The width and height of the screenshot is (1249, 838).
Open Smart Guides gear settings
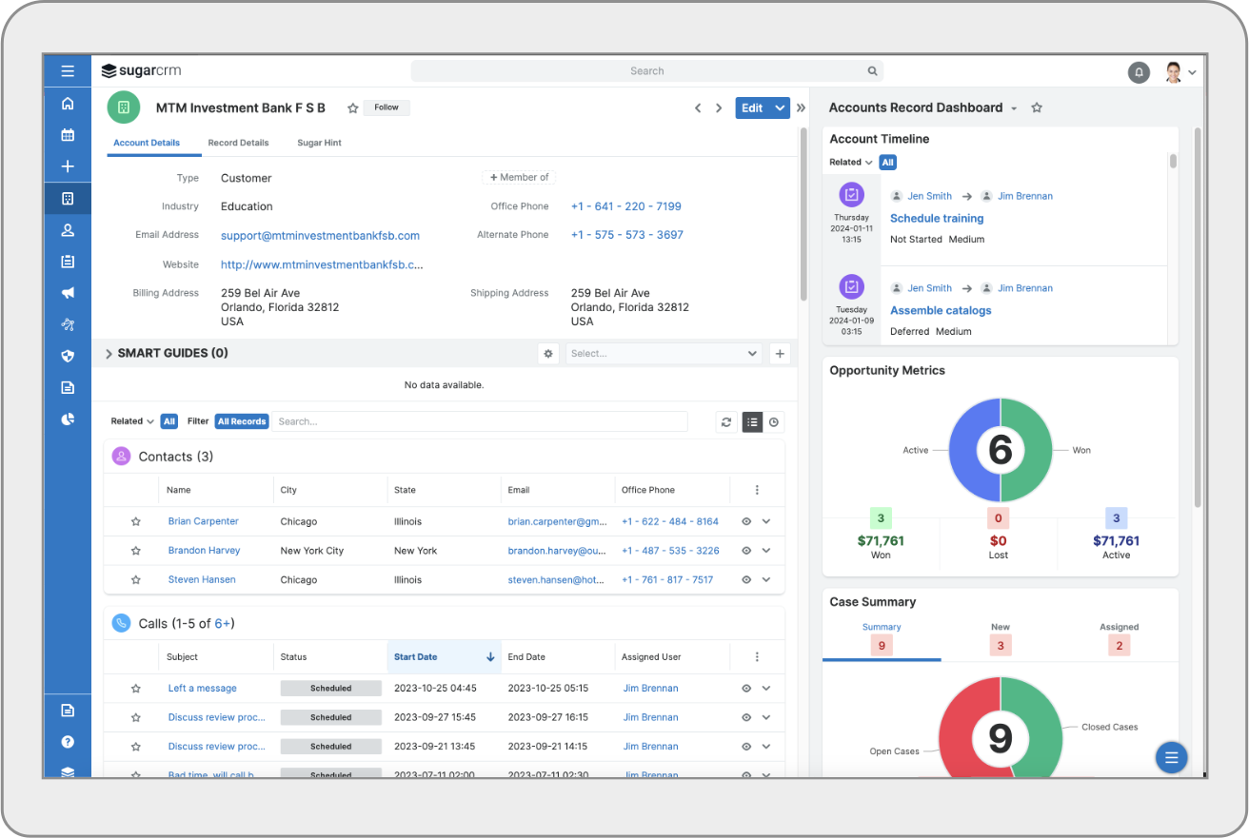point(548,354)
